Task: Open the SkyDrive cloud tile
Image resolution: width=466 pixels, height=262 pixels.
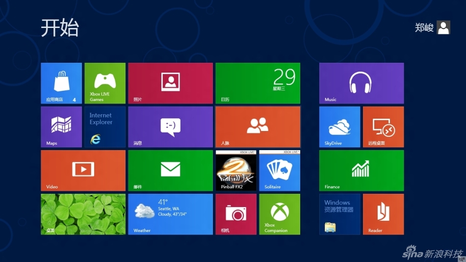Action: [339, 127]
